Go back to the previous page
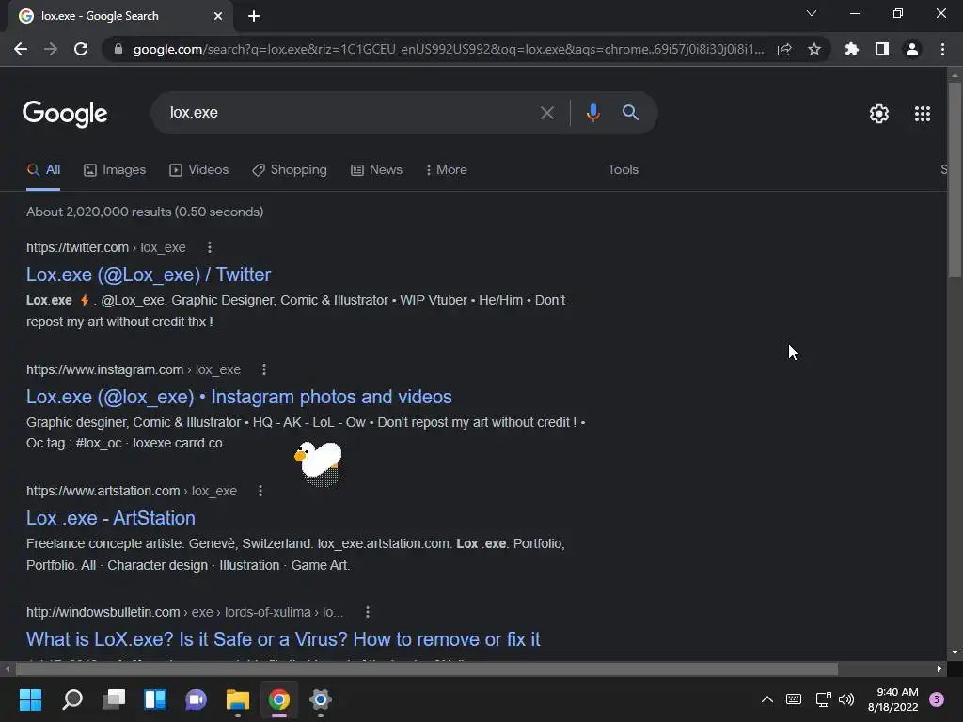The width and height of the screenshot is (963, 722). [x=21, y=49]
